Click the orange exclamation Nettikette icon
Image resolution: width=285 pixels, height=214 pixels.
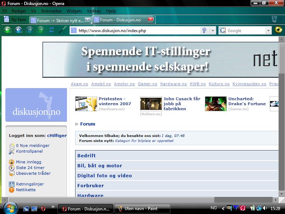[x=11, y=190]
